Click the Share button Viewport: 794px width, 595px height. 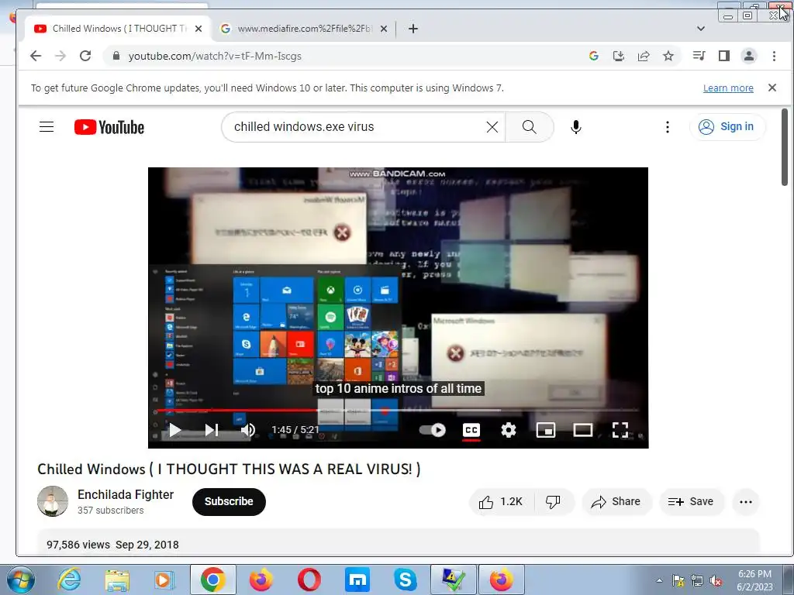click(616, 502)
